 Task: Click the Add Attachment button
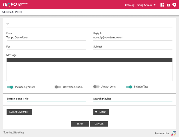click(19, 112)
